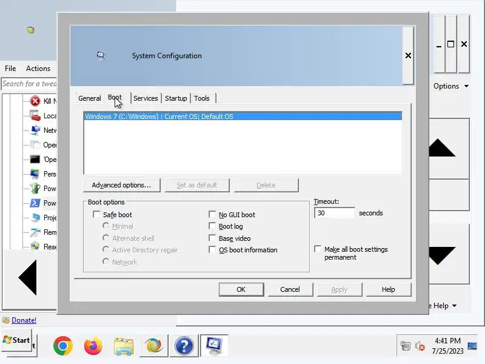
Task: Select the Reset shield tweak icon
Action: pyautogui.click(x=35, y=246)
